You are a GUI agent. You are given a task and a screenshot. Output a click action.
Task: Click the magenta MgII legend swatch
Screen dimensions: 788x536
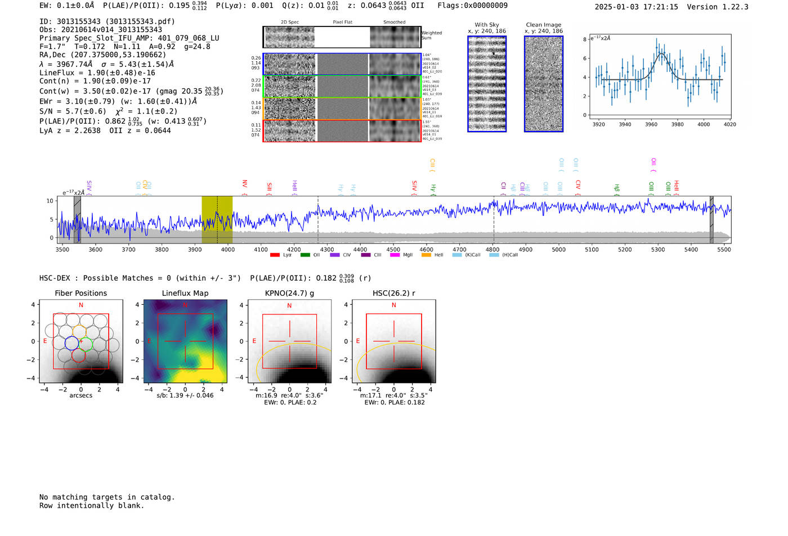pos(395,255)
